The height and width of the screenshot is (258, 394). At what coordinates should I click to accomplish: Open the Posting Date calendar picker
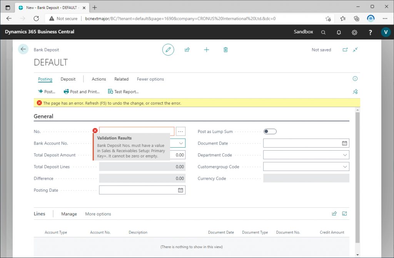coord(180,190)
